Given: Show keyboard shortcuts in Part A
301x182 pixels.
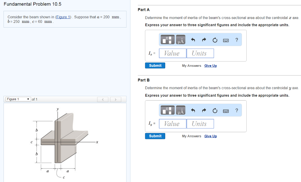Looking at the screenshot, I should point(226,40).
